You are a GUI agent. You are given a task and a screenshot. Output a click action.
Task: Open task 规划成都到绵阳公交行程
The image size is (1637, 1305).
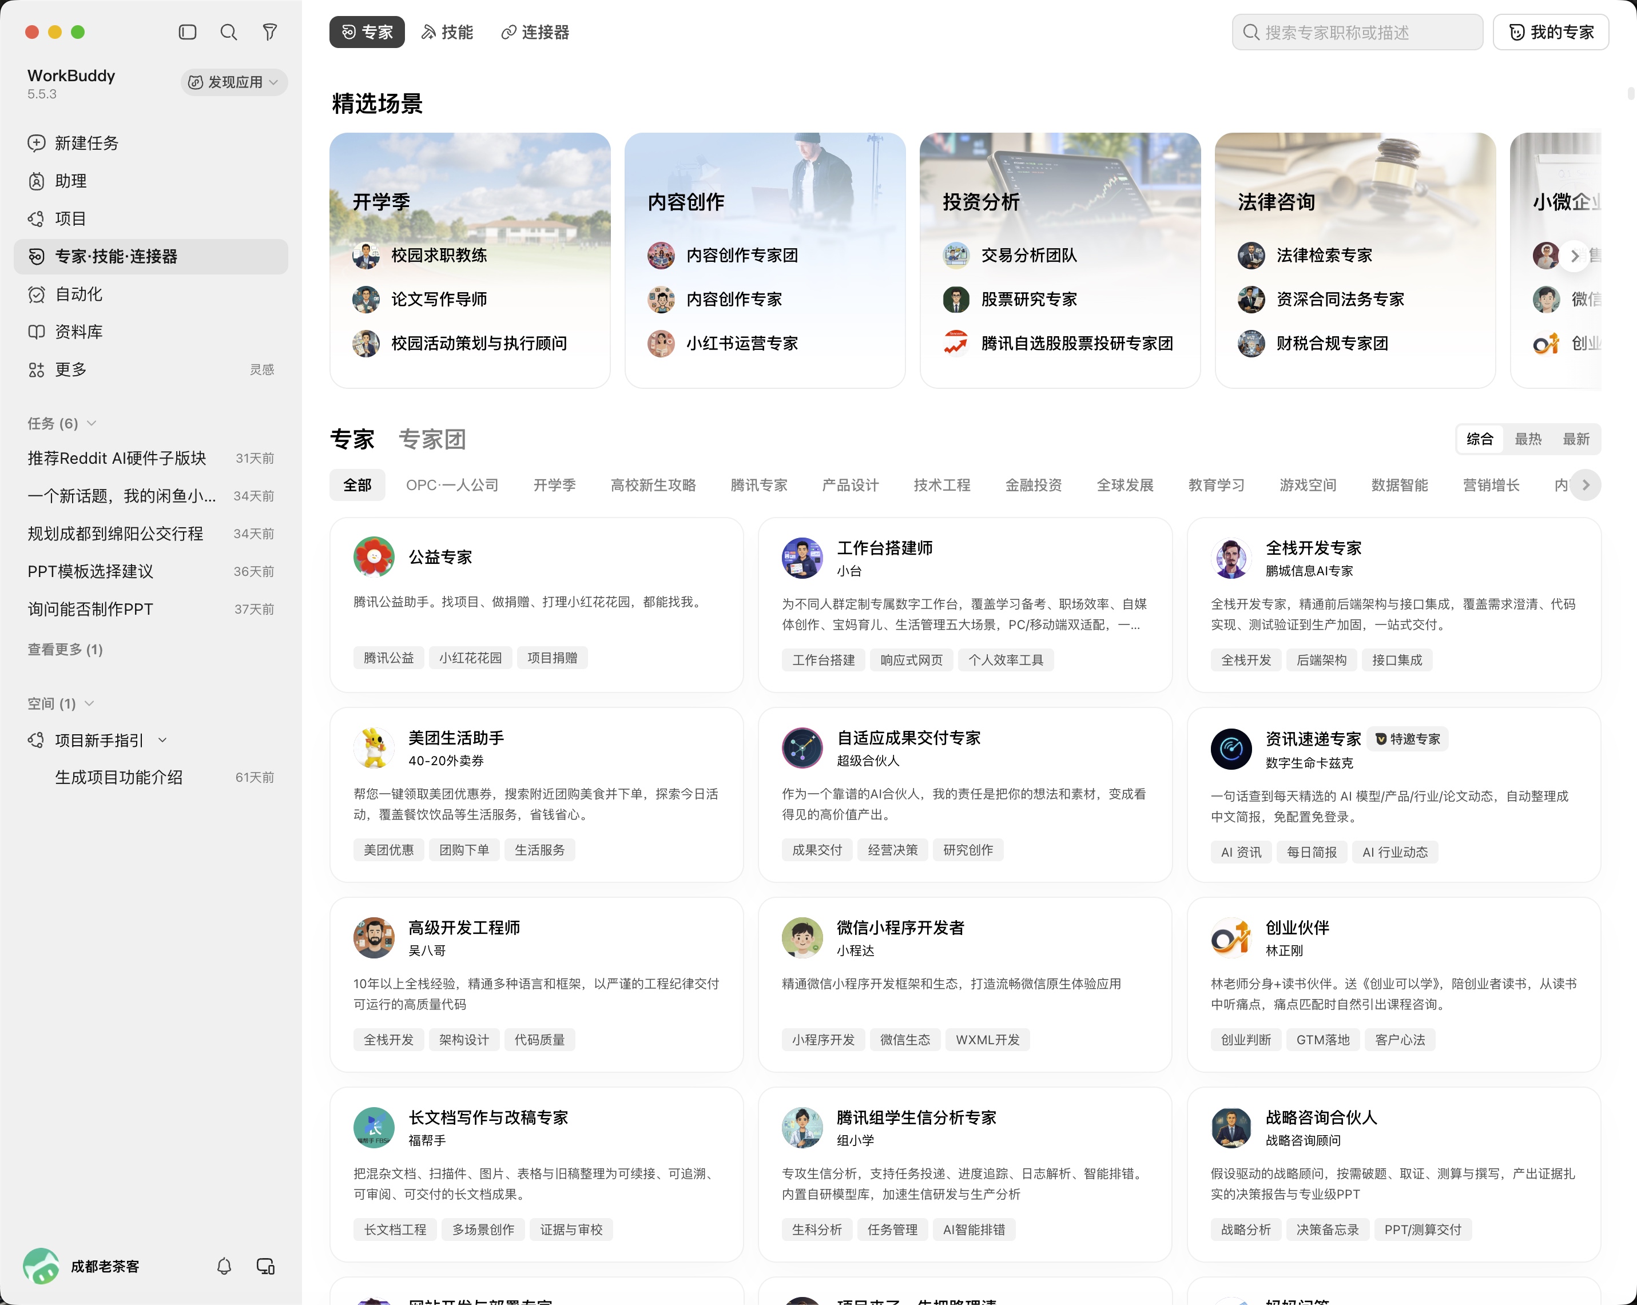pyautogui.click(x=150, y=534)
